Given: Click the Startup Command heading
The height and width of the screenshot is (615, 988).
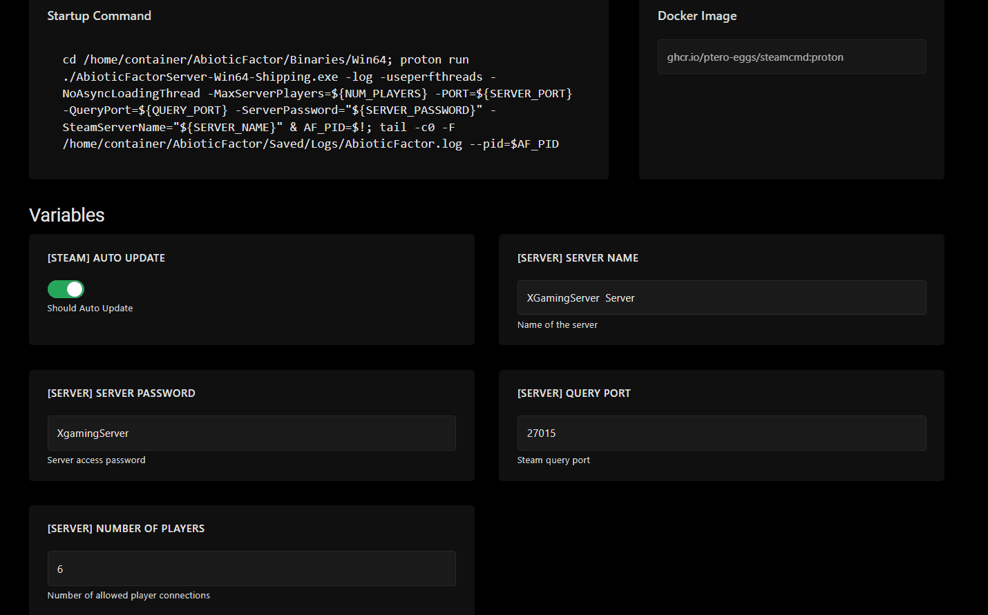Looking at the screenshot, I should (99, 15).
